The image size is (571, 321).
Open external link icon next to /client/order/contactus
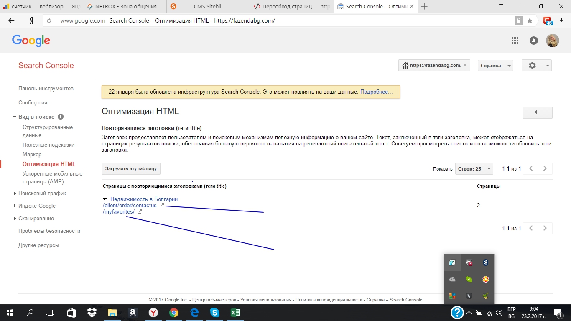(162, 205)
